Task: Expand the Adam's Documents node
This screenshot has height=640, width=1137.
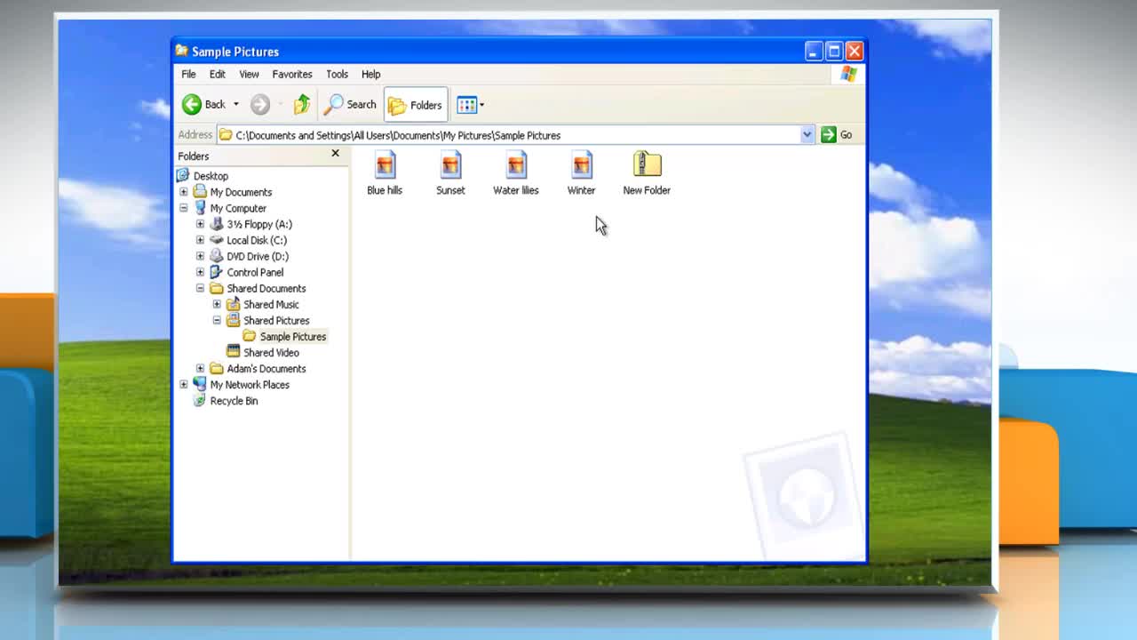Action: tap(200, 368)
